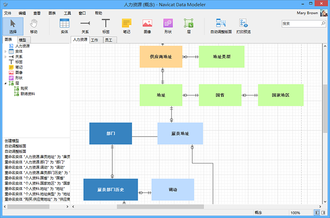This screenshot has width=330, height=218.
Task: Click the 层 layer icon in tree
Action: [x=11, y=83]
